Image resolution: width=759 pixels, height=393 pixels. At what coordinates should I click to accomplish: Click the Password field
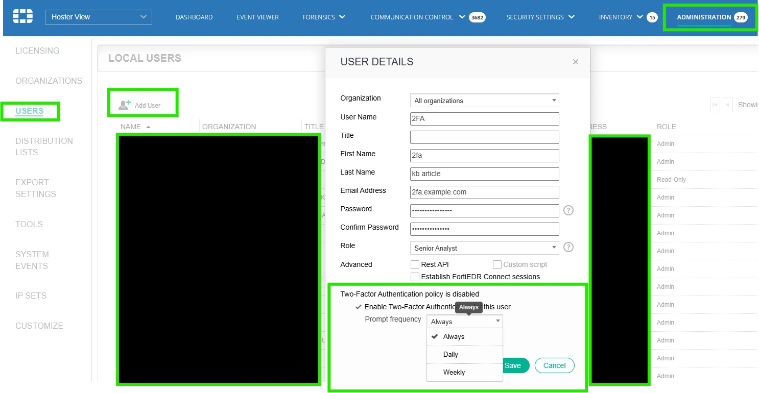click(x=485, y=211)
